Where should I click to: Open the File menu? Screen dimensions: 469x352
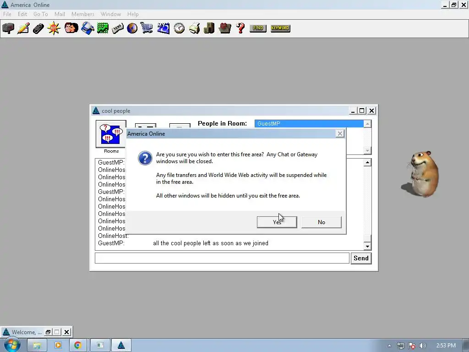coord(7,14)
